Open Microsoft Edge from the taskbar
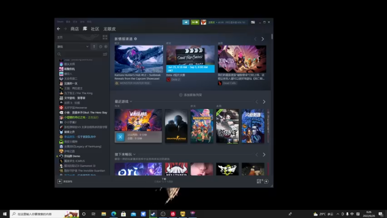The width and height of the screenshot is (387, 218). (x=114, y=214)
